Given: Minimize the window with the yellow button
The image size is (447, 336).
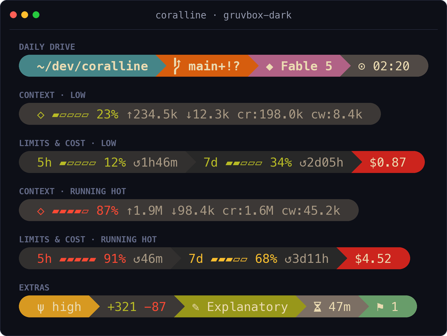Looking at the screenshot, I should (x=25, y=15).
